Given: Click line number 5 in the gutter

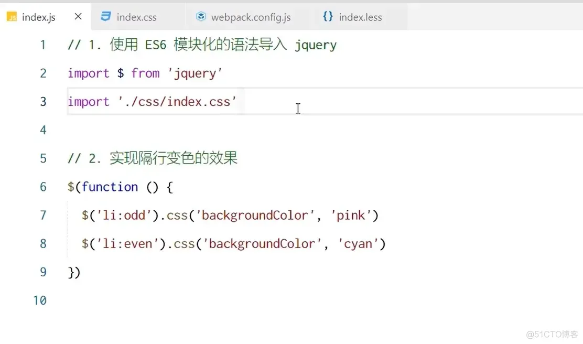Looking at the screenshot, I should tap(43, 158).
